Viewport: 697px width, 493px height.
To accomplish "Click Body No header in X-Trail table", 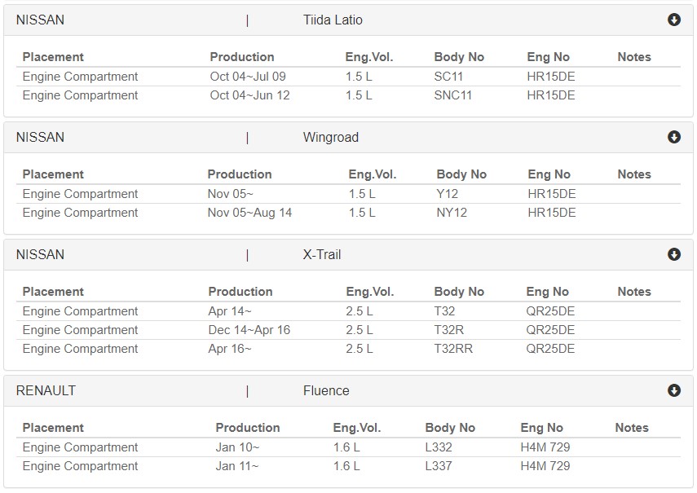I will (459, 292).
